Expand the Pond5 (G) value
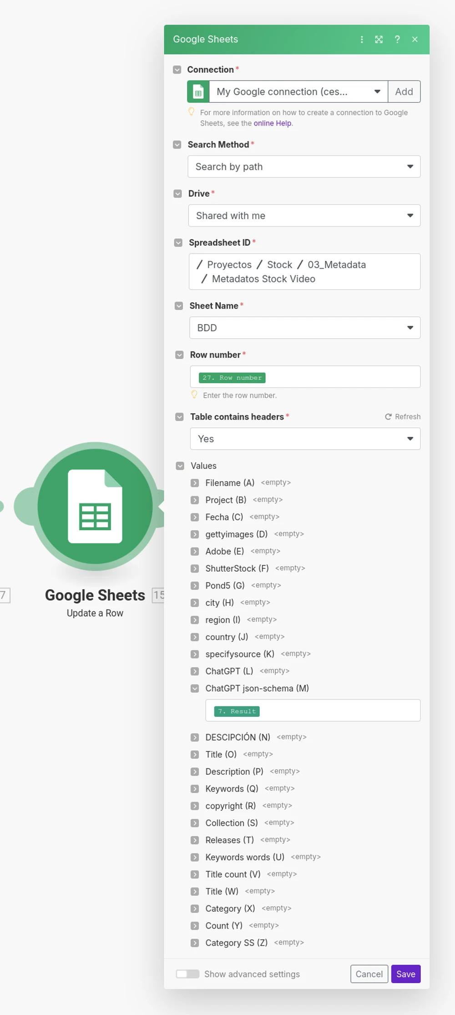Image resolution: width=455 pixels, height=1015 pixels. pyautogui.click(x=195, y=586)
